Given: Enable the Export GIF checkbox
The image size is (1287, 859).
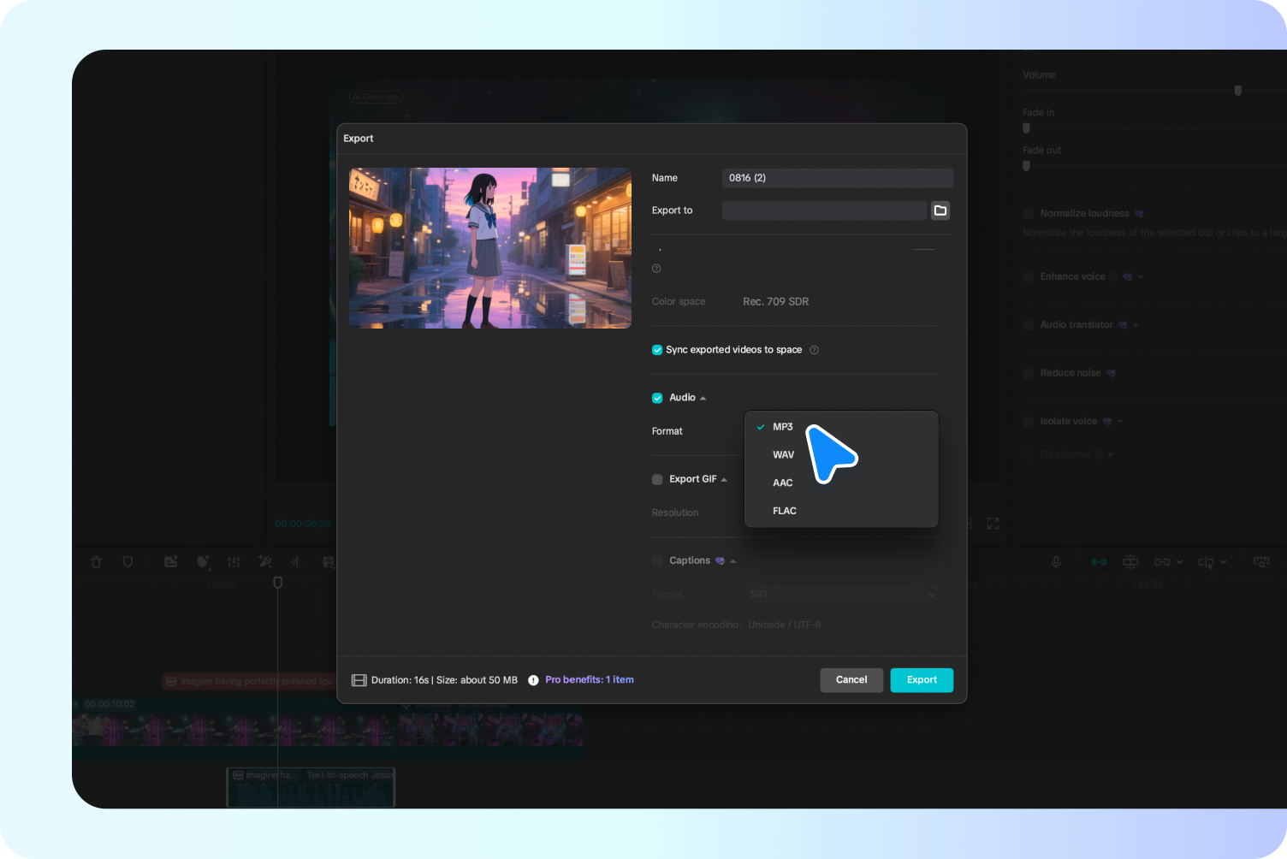Looking at the screenshot, I should point(657,480).
